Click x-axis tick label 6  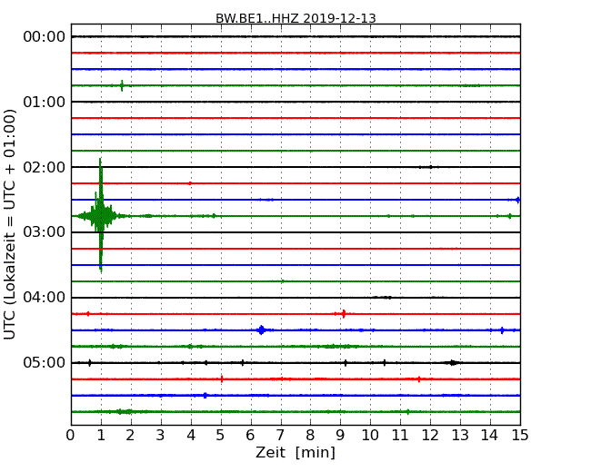click(x=251, y=436)
